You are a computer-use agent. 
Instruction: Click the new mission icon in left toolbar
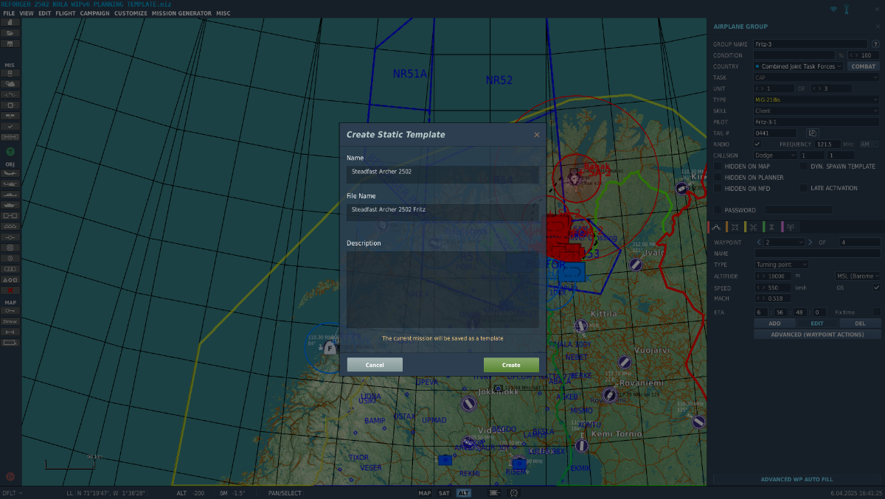click(x=10, y=23)
